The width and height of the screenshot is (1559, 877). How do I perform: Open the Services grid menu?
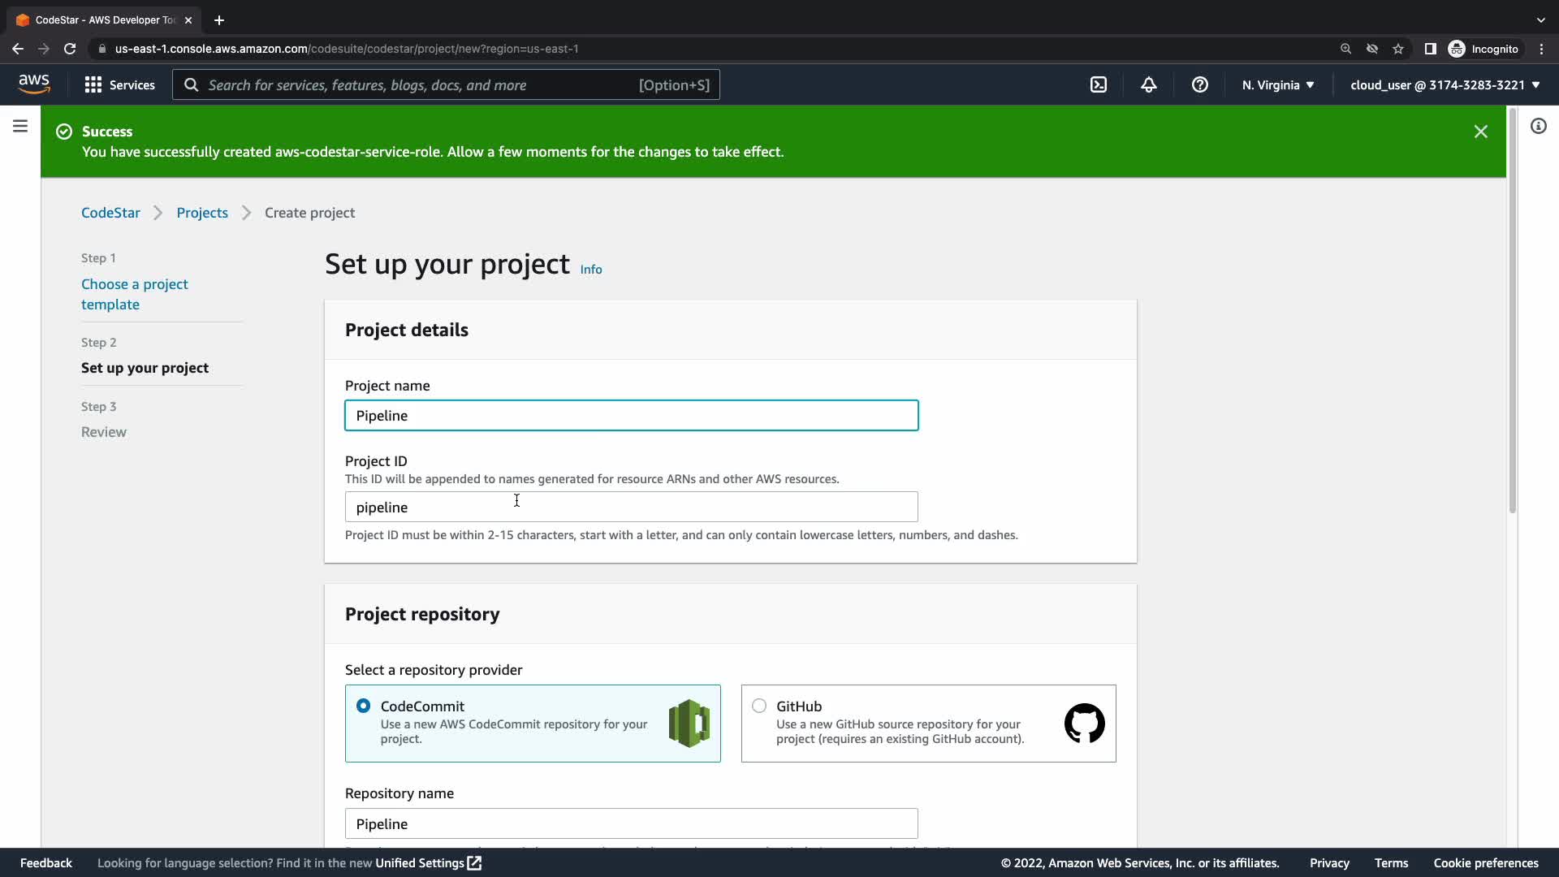coord(120,84)
